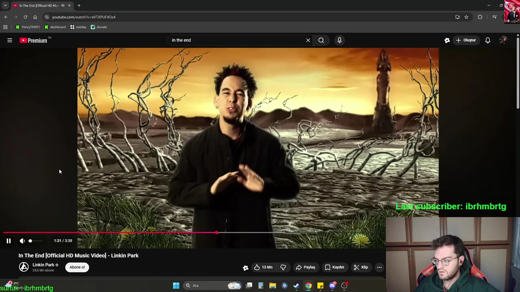Launch Calculator from the taskbar
Image resolution: width=520 pixels, height=292 pixels.
coord(261,286)
